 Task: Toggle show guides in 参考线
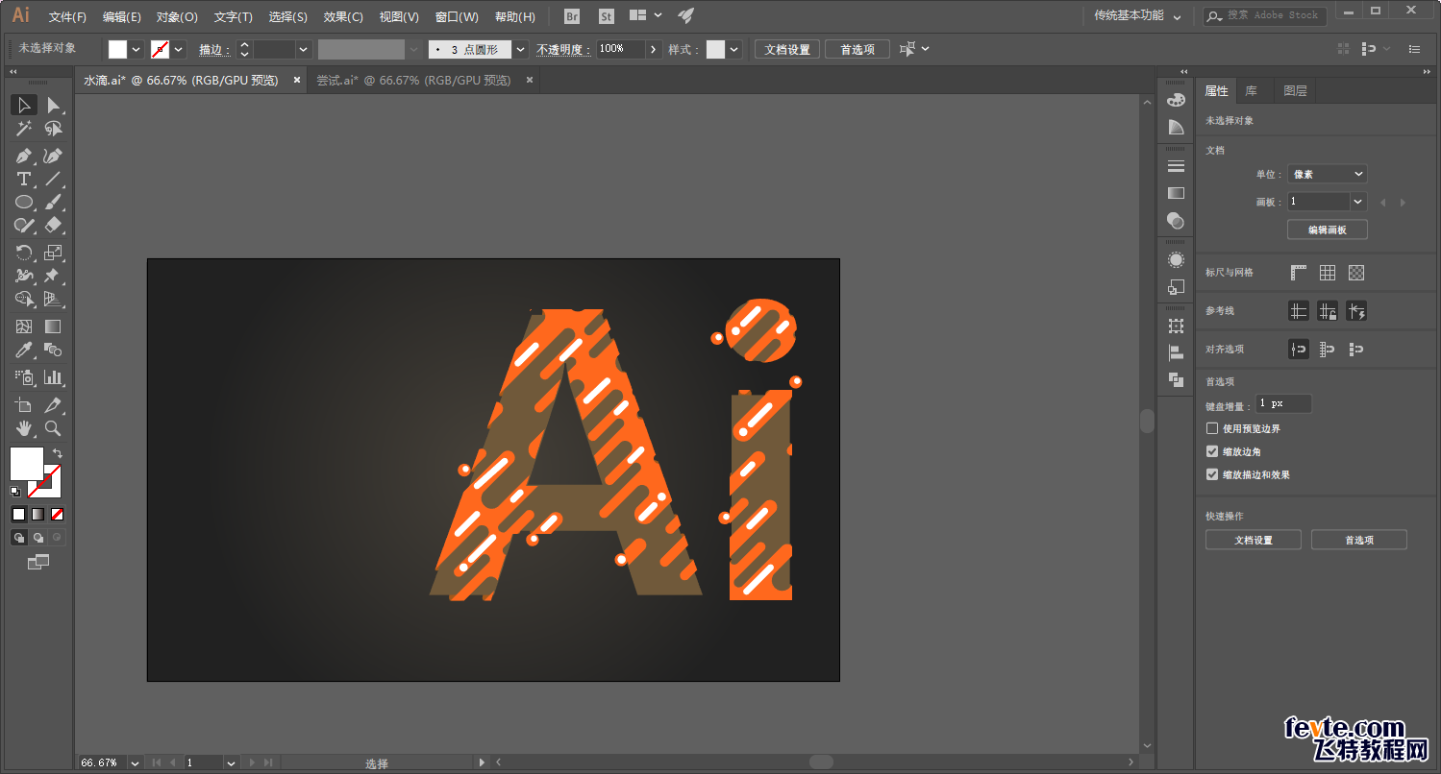[x=1299, y=311]
